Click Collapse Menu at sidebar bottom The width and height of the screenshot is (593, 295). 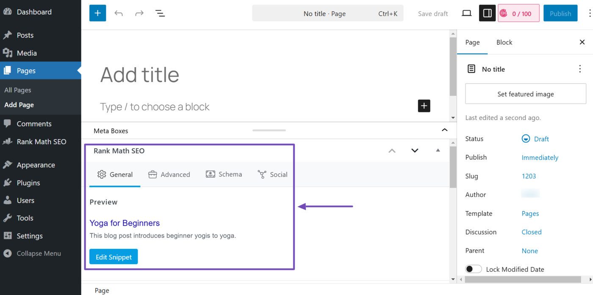tap(38, 253)
